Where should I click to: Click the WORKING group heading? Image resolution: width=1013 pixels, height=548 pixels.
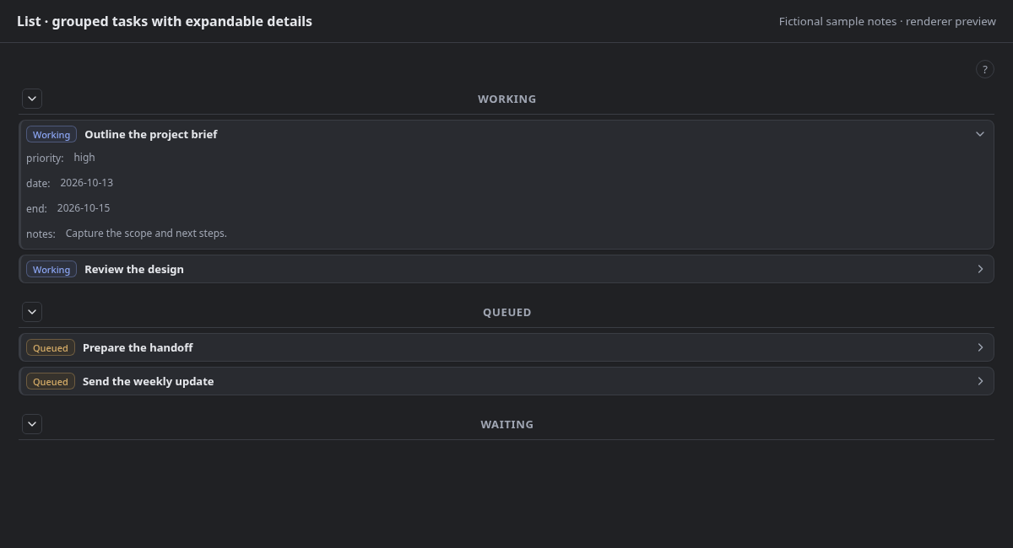[x=506, y=99]
